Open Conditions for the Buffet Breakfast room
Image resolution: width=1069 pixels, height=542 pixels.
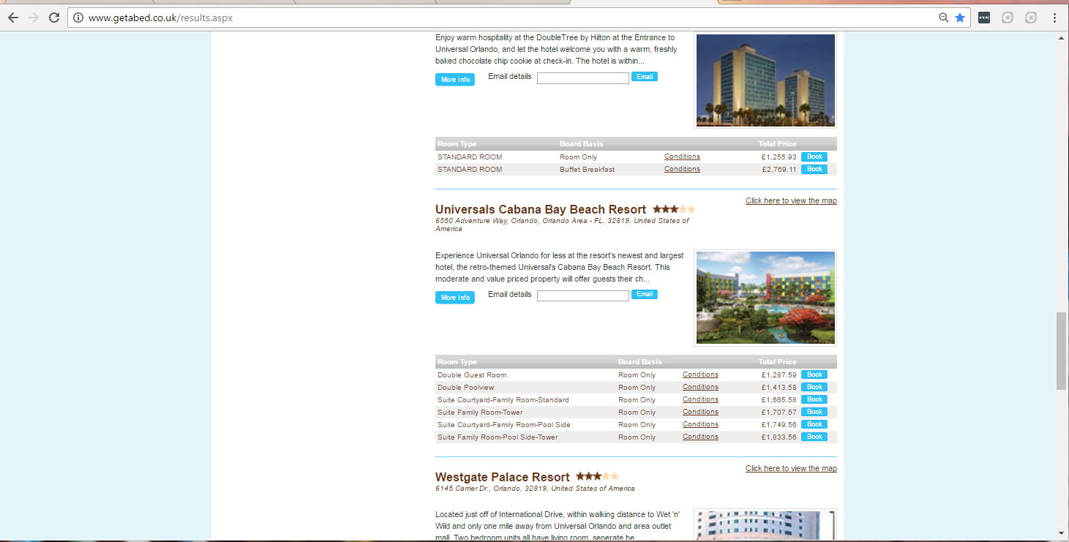click(682, 169)
